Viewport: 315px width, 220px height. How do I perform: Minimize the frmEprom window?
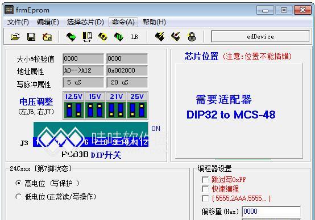click(265, 10)
